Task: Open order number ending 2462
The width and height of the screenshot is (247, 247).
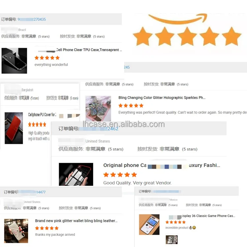Action: [x=98, y=129]
